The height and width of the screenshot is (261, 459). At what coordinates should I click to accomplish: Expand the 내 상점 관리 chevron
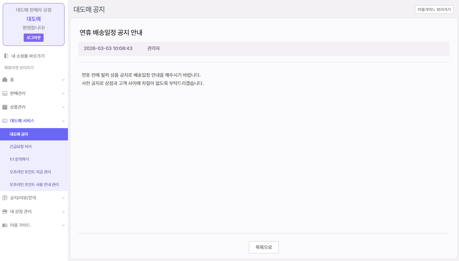(x=63, y=212)
